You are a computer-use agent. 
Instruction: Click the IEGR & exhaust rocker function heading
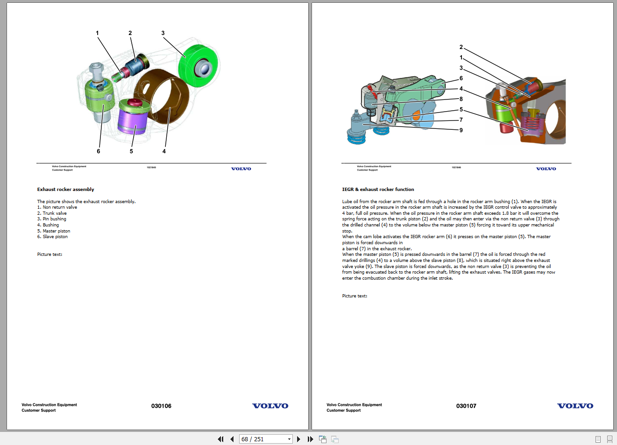(x=378, y=189)
